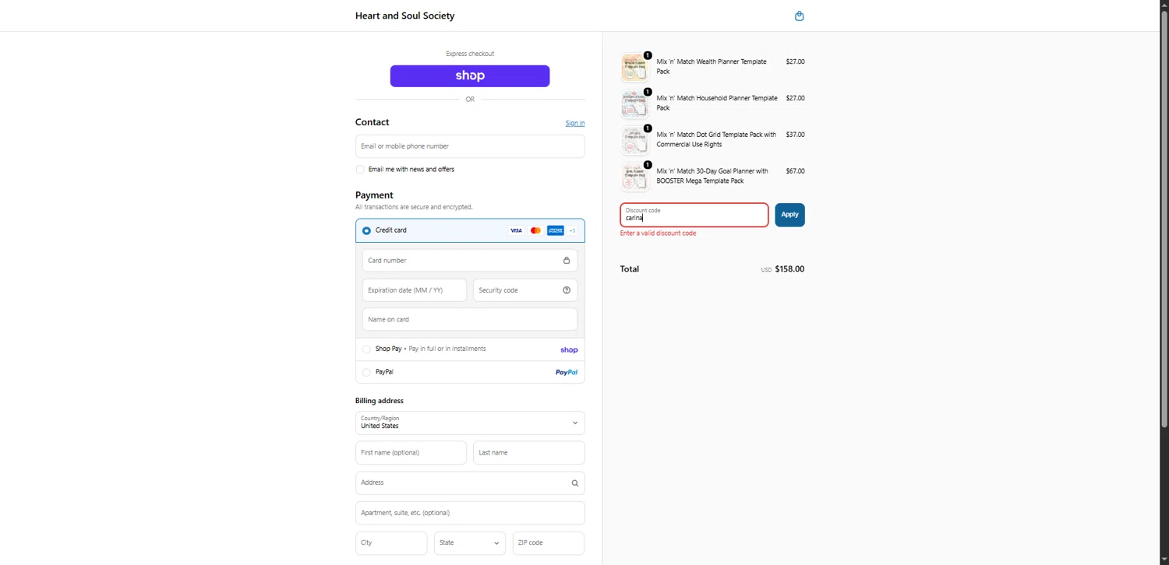Click the Heart and Soul Society store title
Viewport: 1169px width, 565px height.
(404, 16)
